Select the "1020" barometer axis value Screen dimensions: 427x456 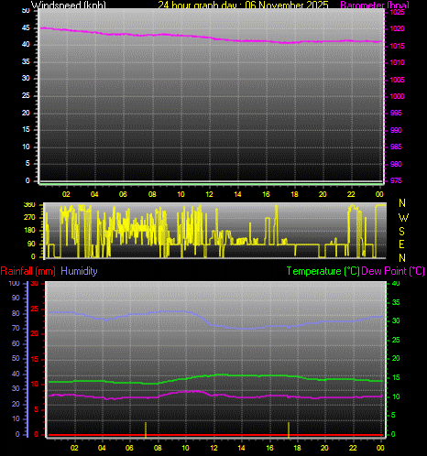pos(398,29)
